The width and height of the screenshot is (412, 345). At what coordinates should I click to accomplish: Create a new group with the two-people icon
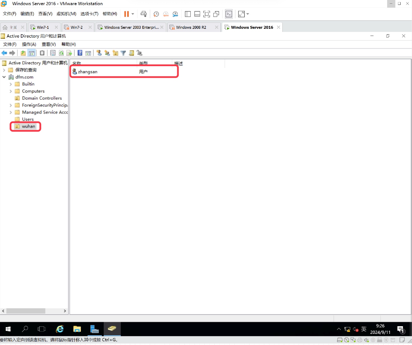pos(107,53)
